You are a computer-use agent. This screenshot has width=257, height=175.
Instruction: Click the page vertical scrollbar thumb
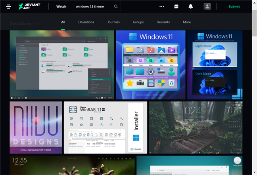pos(254,23)
